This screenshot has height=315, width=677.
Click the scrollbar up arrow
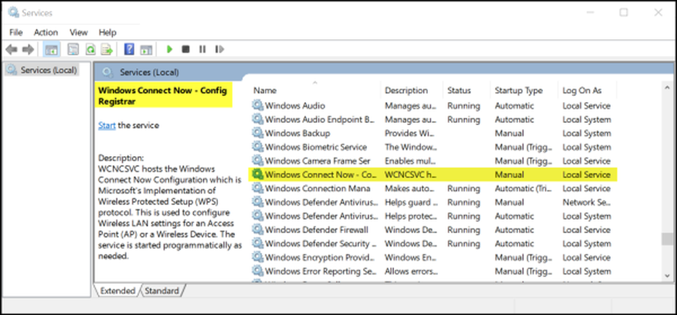tap(667, 87)
